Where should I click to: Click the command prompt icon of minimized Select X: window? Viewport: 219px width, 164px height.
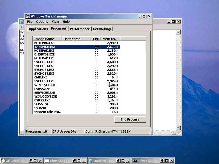coord(135,161)
